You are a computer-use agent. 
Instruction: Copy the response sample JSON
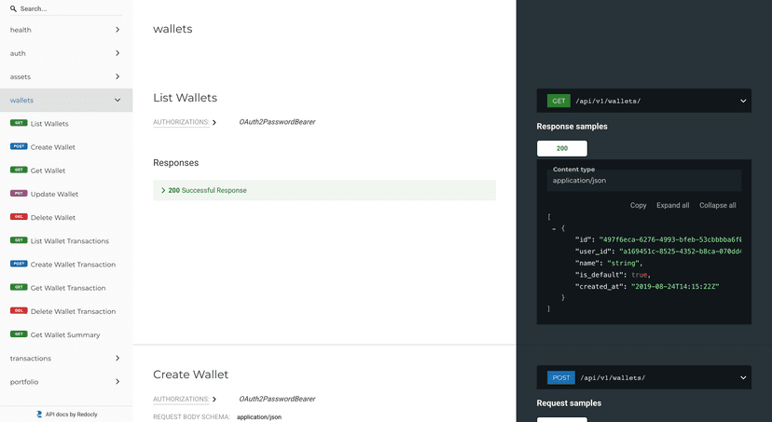tap(638, 206)
